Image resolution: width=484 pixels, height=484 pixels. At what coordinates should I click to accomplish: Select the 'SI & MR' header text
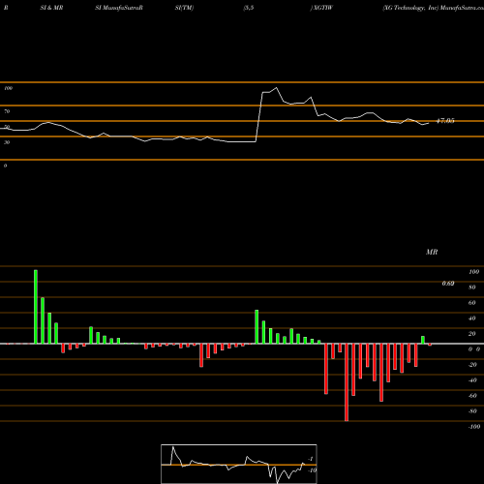(51, 8)
